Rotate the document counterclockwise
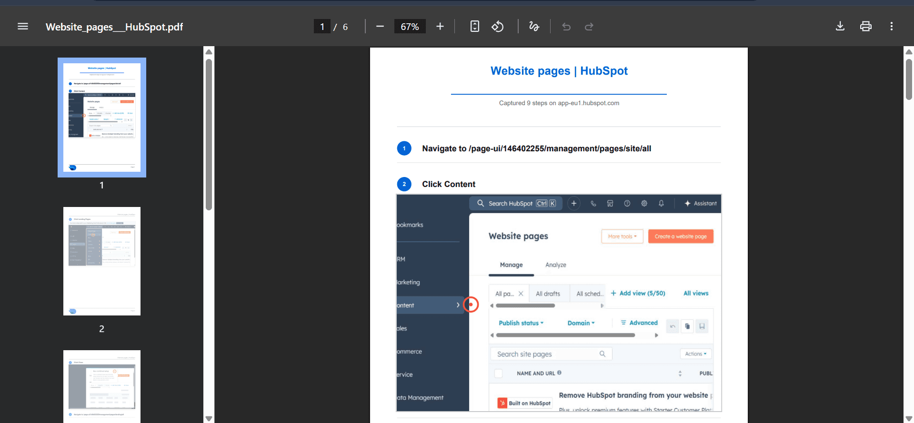 point(498,27)
